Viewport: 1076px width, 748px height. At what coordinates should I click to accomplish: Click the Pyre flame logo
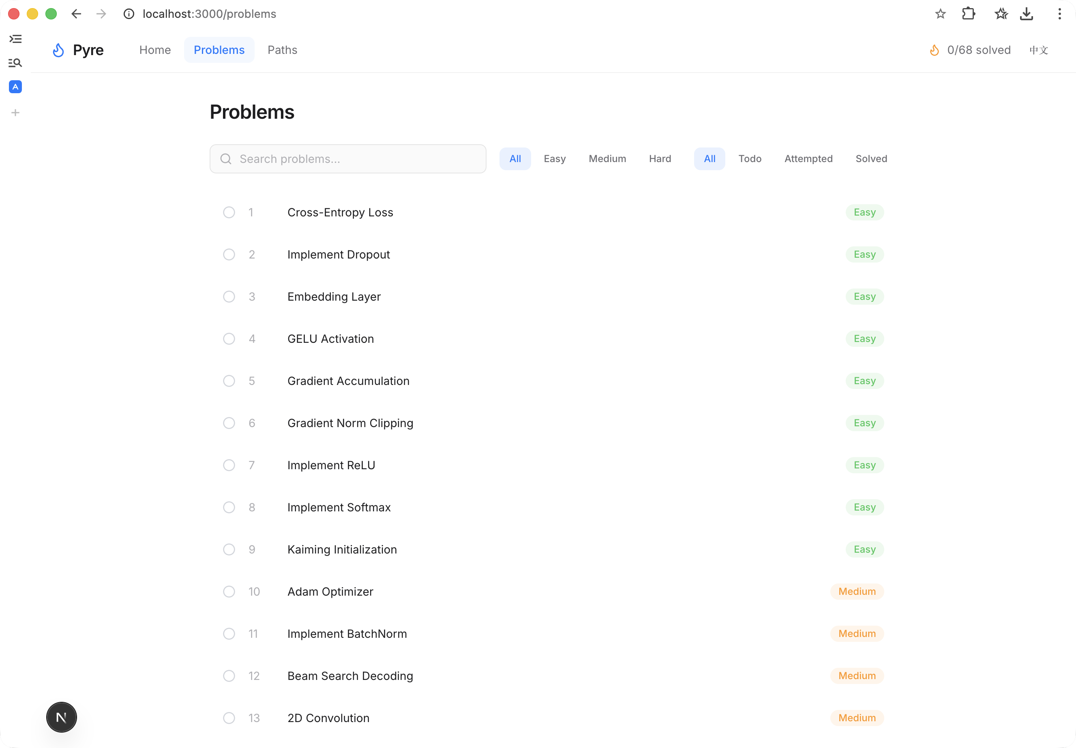58,50
